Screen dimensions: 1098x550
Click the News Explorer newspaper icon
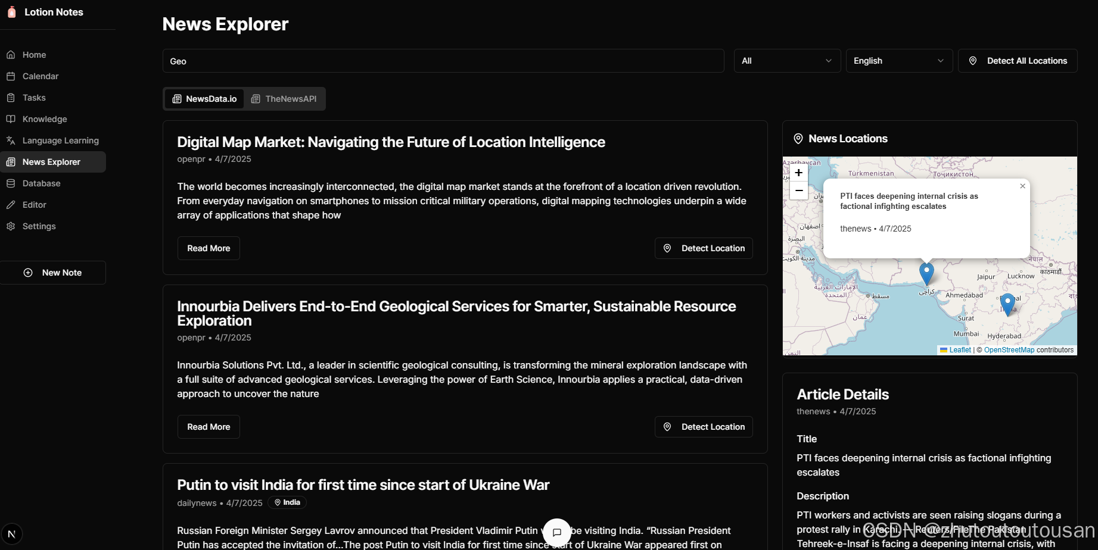coord(11,162)
